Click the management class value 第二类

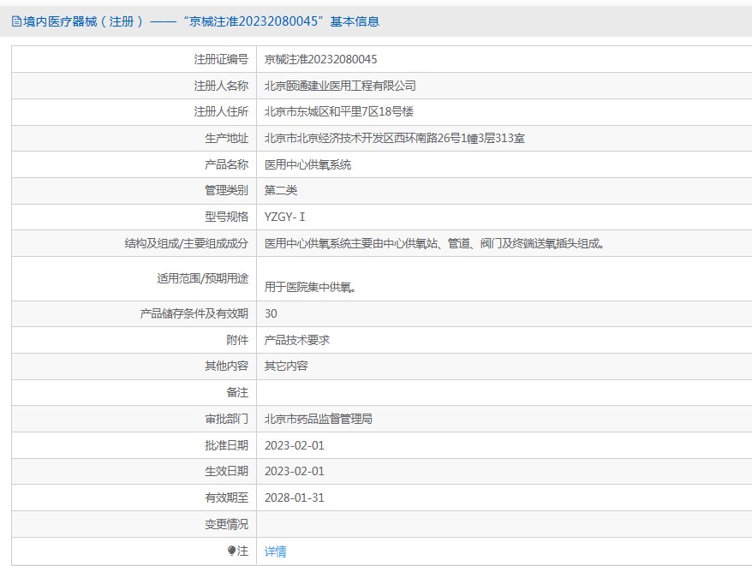pyautogui.click(x=281, y=190)
